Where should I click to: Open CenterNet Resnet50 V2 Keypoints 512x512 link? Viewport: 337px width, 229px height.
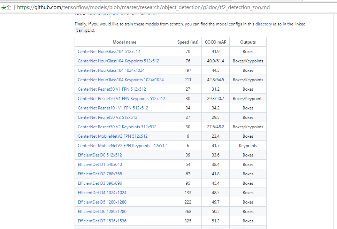click(x=117, y=127)
